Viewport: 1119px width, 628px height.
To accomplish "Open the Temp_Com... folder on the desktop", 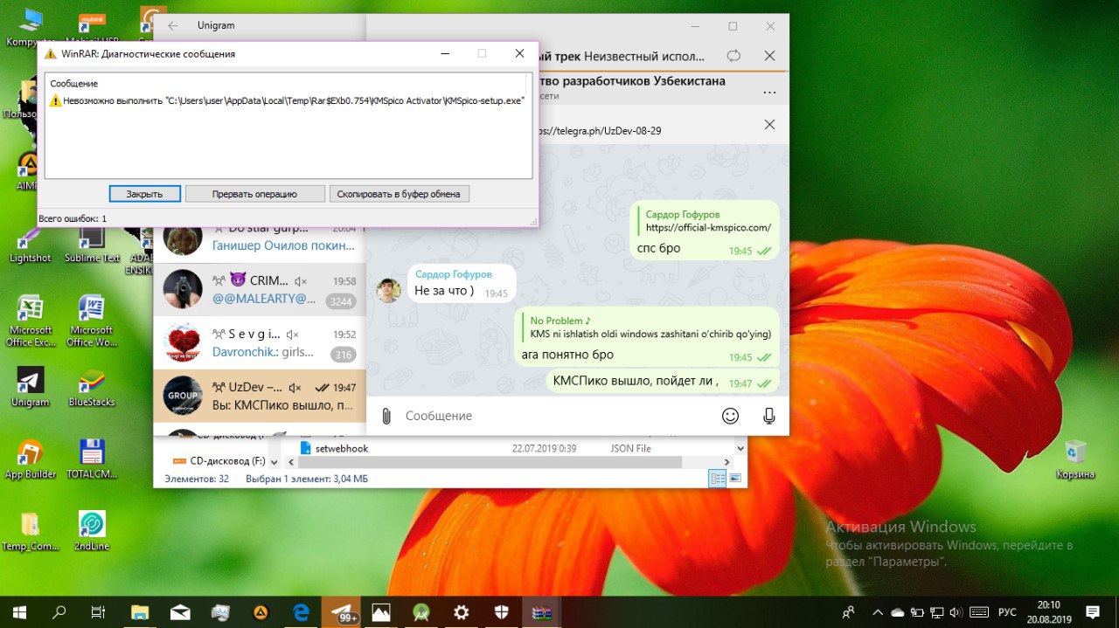I will (31, 531).
